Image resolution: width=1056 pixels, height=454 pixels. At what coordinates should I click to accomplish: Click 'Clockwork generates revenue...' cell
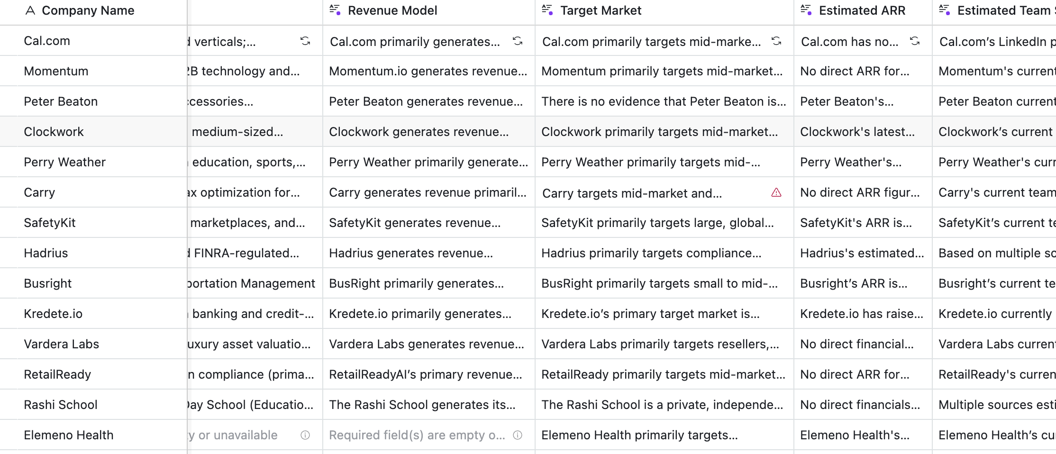click(429, 132)
